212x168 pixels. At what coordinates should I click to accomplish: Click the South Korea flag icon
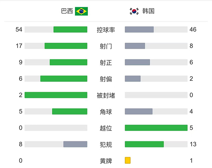[x=134, y=11]
